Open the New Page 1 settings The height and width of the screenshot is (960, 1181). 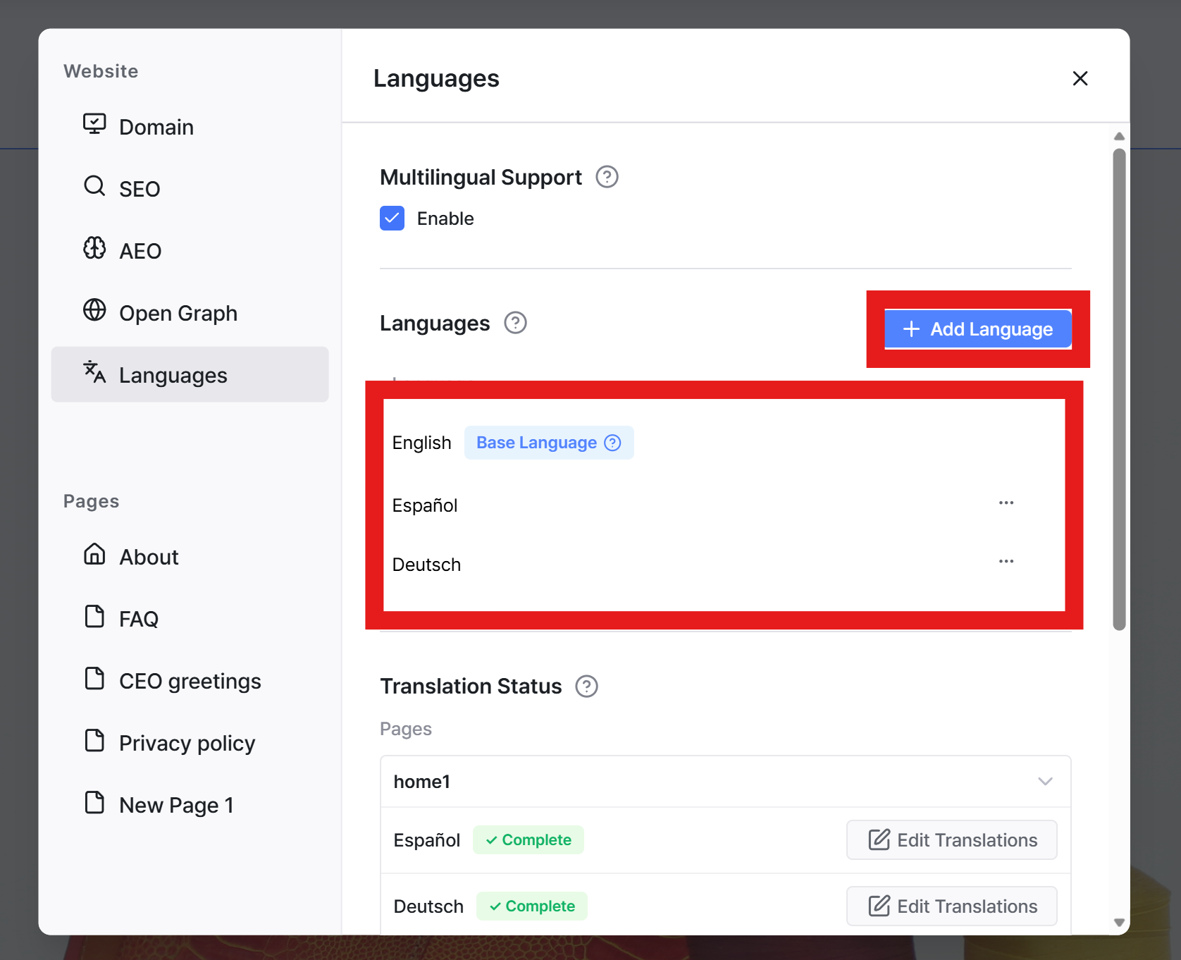[x=190, y=805]
